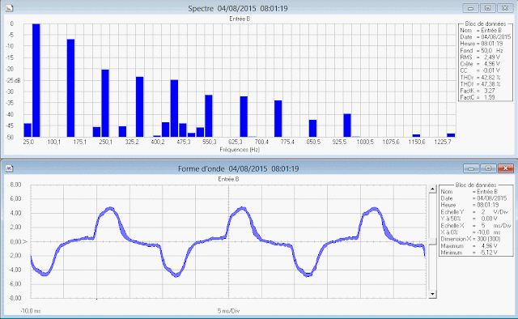
Task: Open the Forme d'onde window system menu icon
Action: point(9,168)
